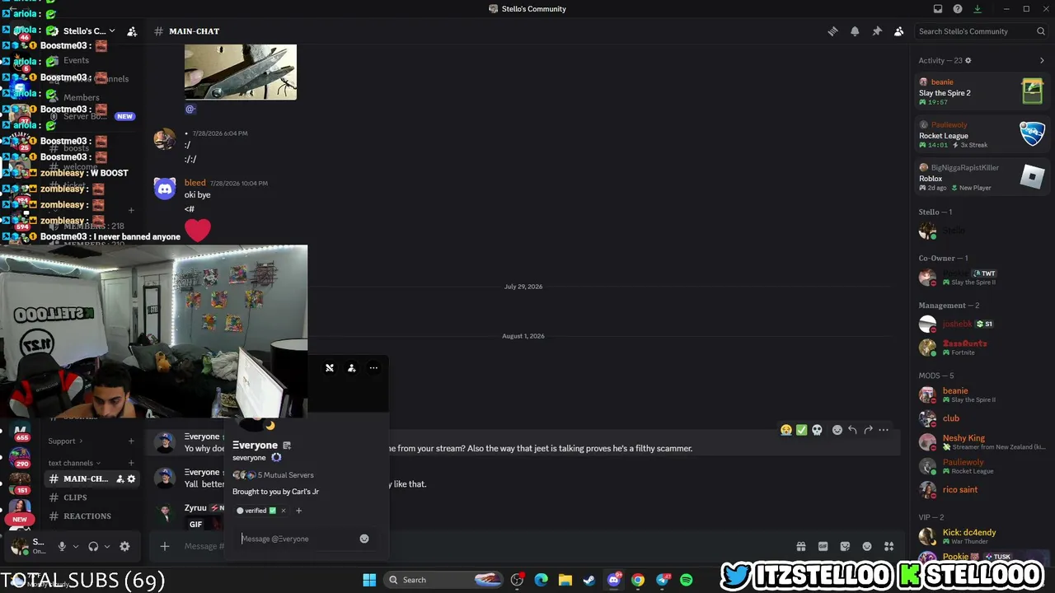Screen dimensions: 1055x593
Task: Search Stello's Community field
Action: (x=982, y=31)
